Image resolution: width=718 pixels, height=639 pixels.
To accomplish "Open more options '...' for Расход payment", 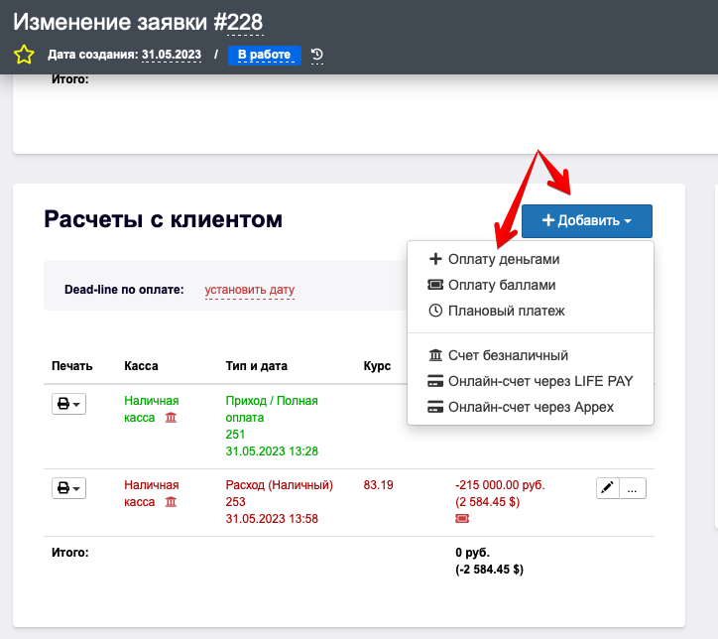I will tap(633, 488).
